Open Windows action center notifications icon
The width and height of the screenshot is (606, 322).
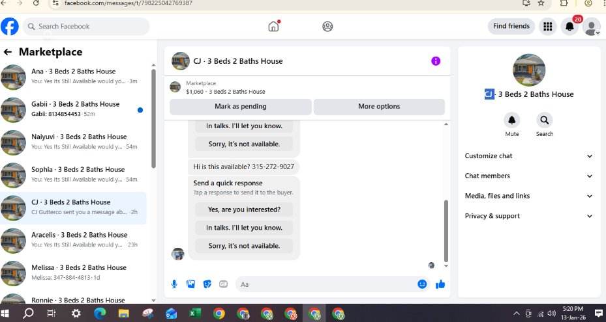[599, 313]
